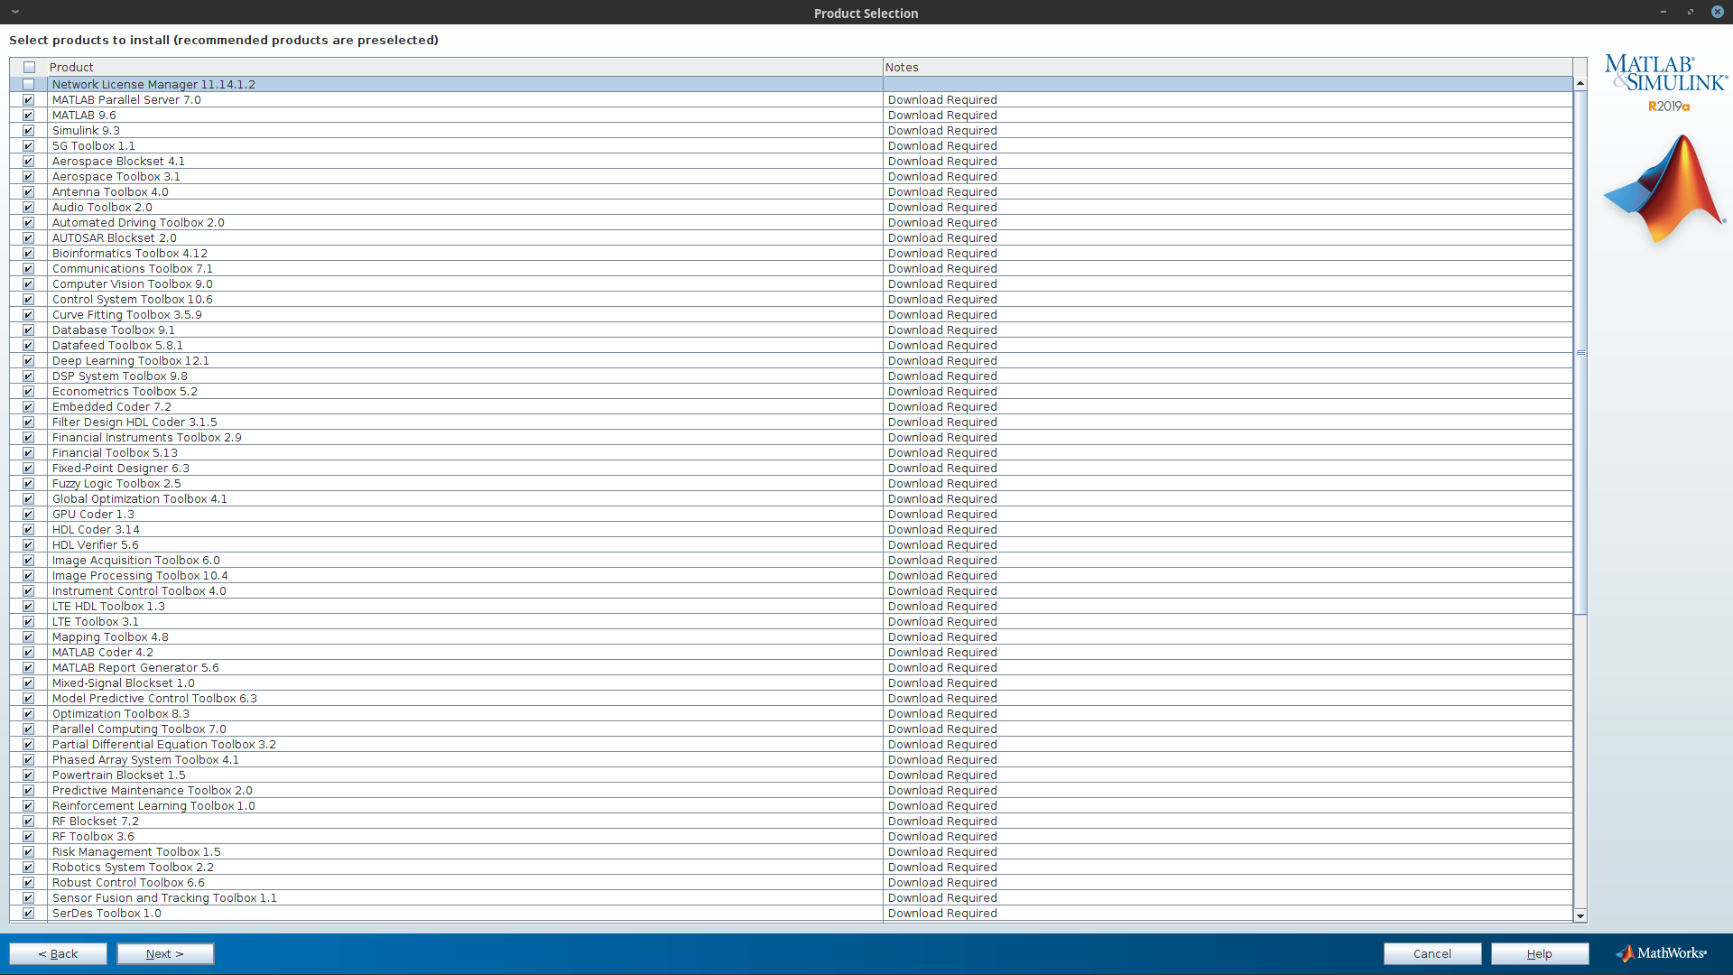Uncheck the MATLAB 9.6 checkbox

point(29,116)
